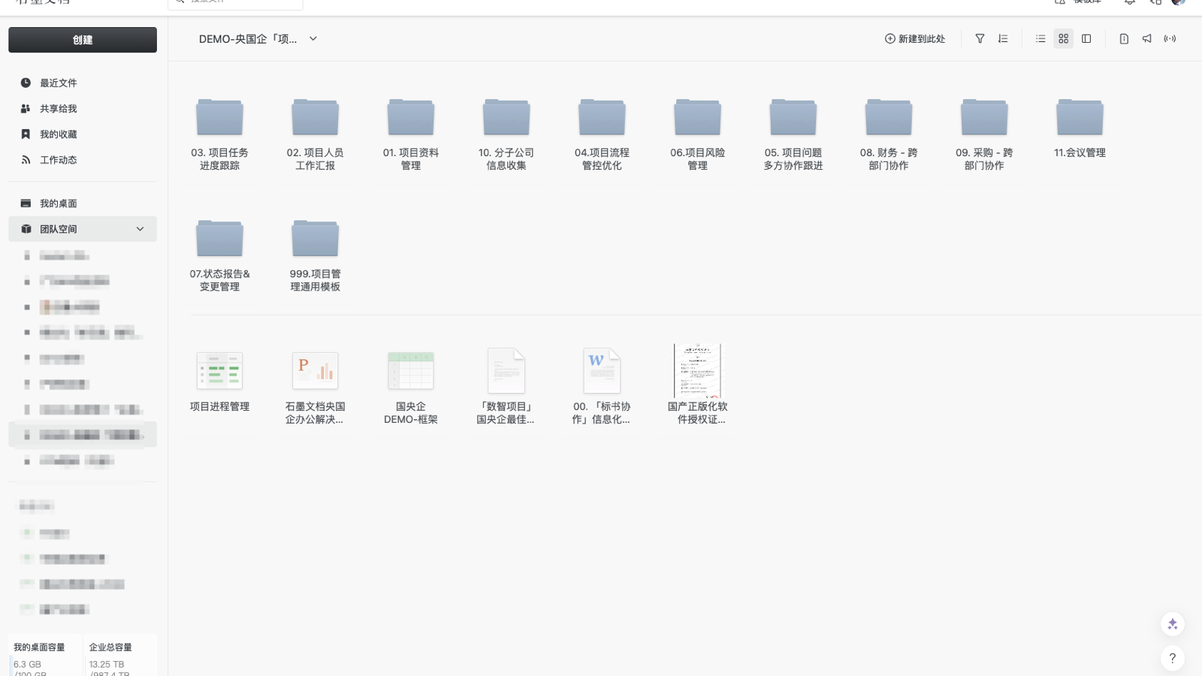Open the 国央企 DEMO-框架 spreadsheet
This screenshot has width=1202, height=676.
411,388
